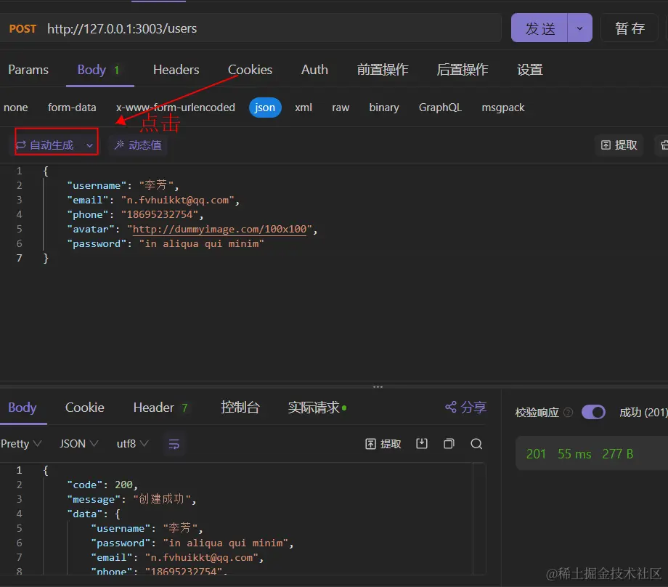This screenshot has width=668, height=587.
Task: Click the 201 status code text
Action: 536,454
